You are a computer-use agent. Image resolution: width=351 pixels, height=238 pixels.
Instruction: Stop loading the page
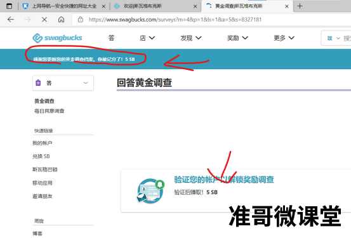point(44,20)
